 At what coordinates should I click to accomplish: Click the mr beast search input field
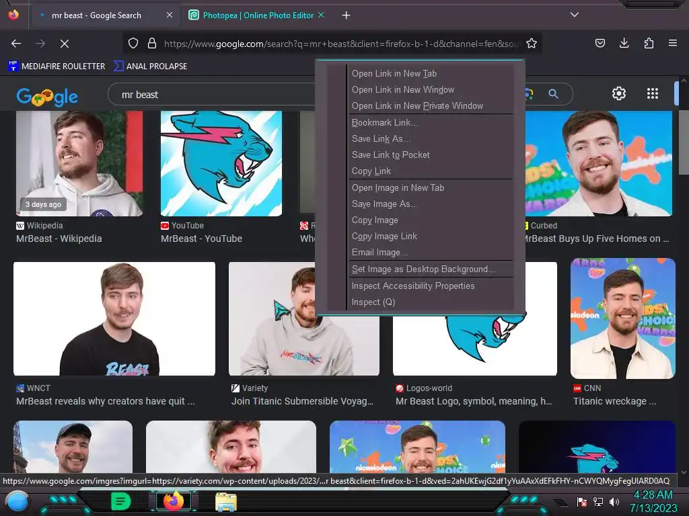[211, 94]
